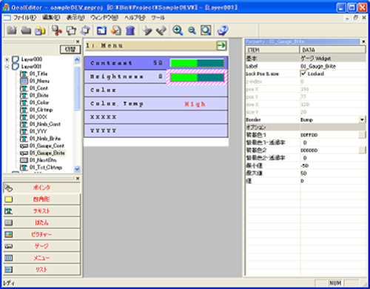Select the テキスト text tool
This screenshot has width=370, height=289.
(41, 211)
